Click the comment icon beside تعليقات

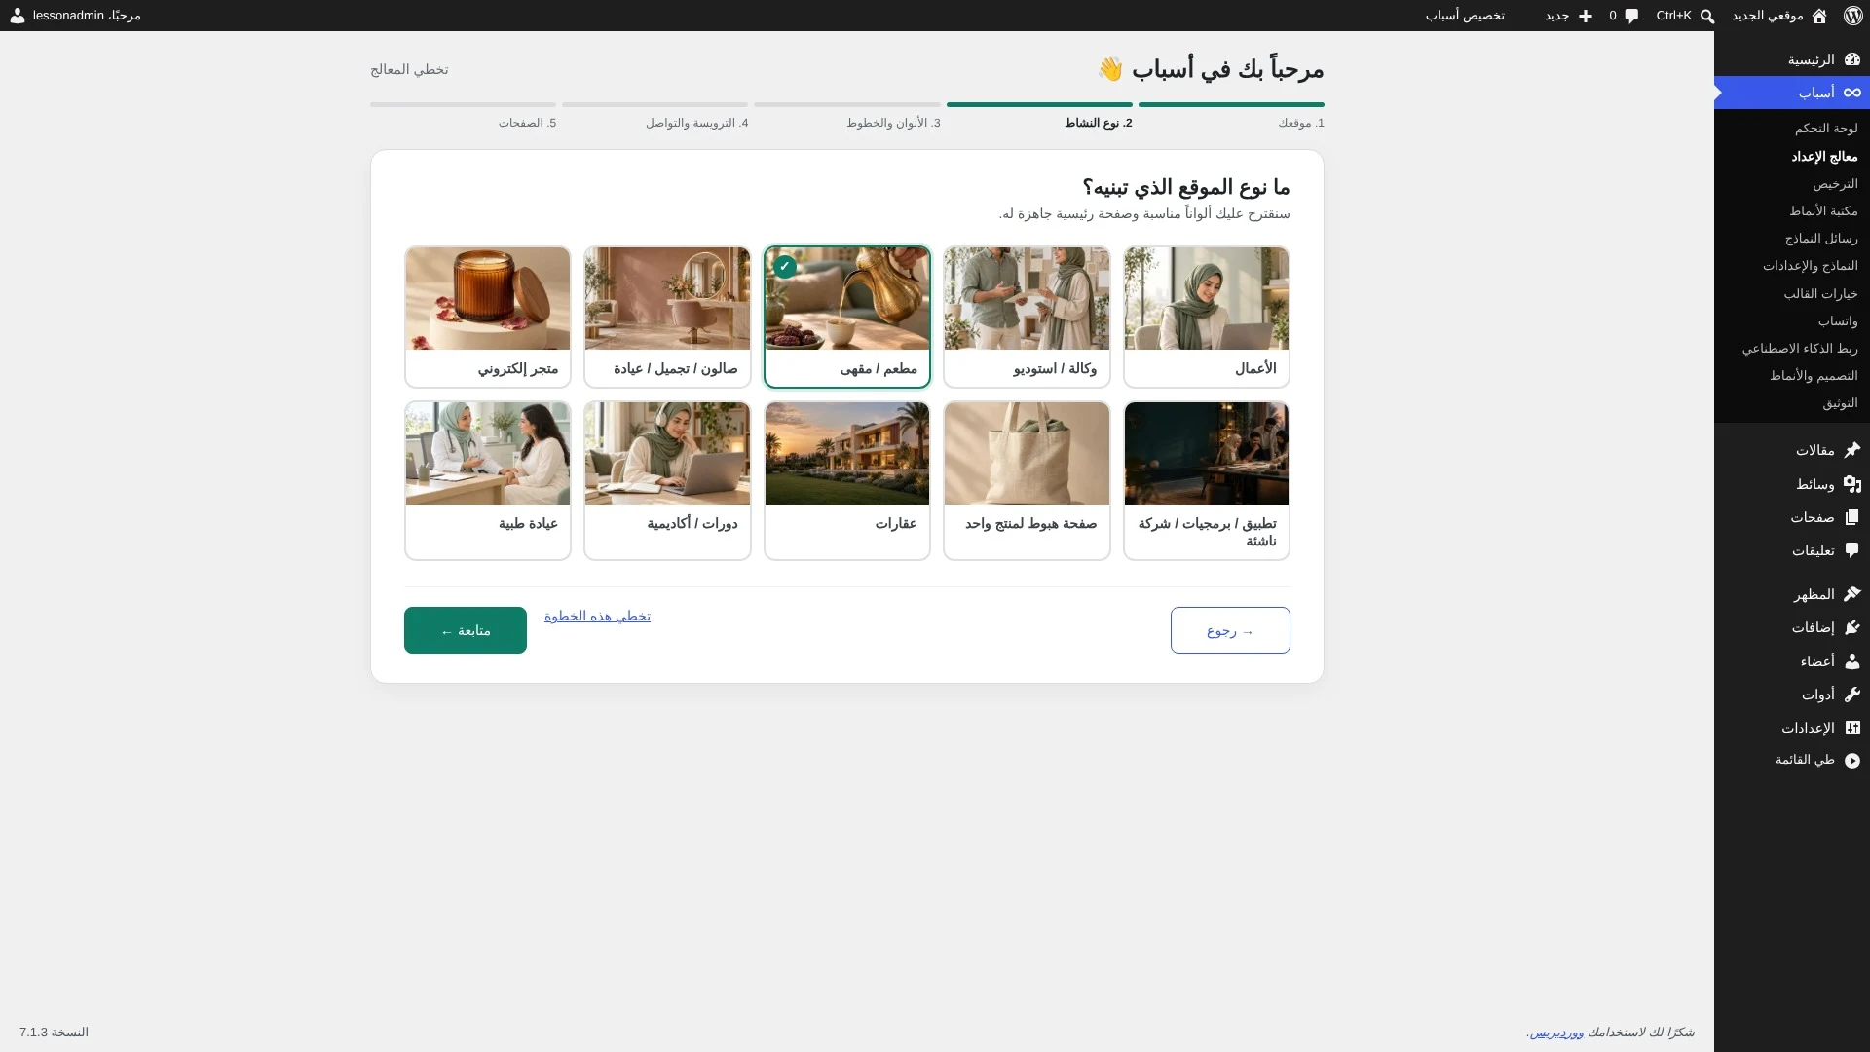[1852, 550]
